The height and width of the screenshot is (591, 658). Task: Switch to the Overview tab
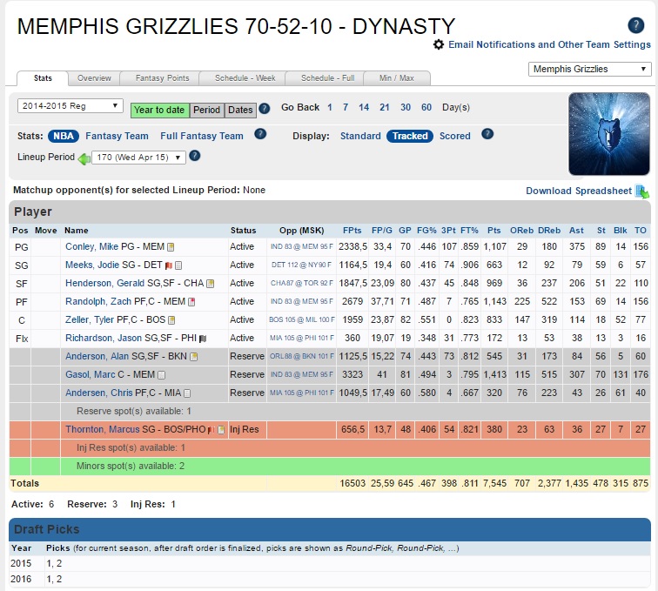[x=94, y=78]
